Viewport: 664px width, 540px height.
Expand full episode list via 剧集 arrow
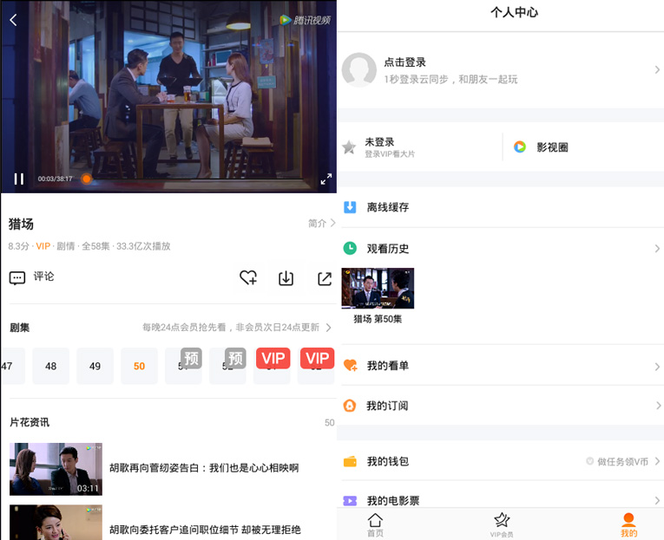coord(328,328)
